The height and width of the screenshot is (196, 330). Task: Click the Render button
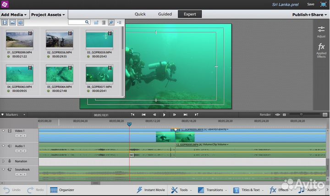coord(265,115)
